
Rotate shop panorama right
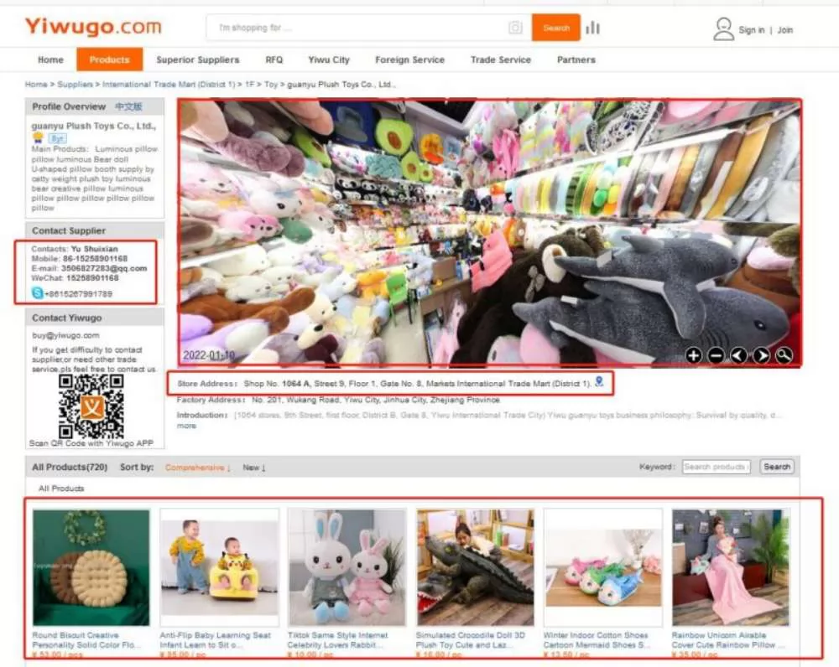pyautogui.click(x=762, y=355)
